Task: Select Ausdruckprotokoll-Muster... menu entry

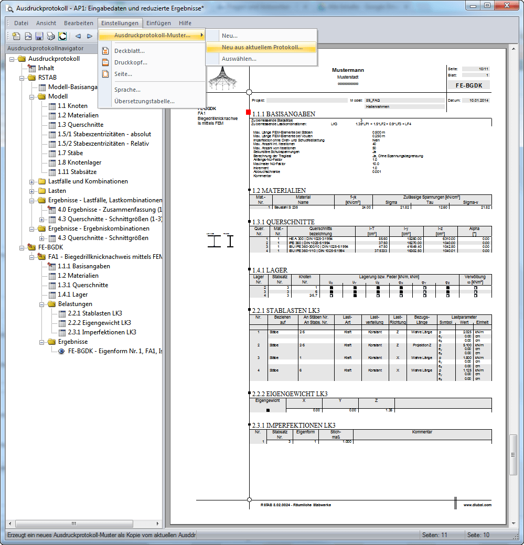Action: pyautogui.click(x=152, y=35)
